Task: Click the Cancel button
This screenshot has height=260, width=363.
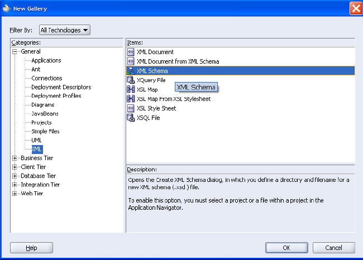Action: tap(333, 248)
